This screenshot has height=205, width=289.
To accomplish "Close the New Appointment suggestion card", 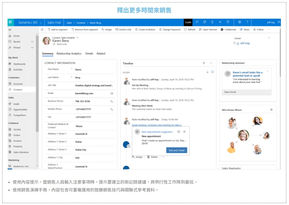I will point(184,132).
